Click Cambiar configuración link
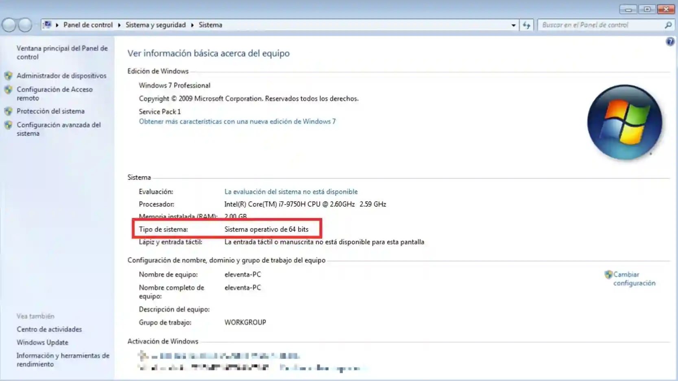 pyautogui.click(x=634, y=279)
